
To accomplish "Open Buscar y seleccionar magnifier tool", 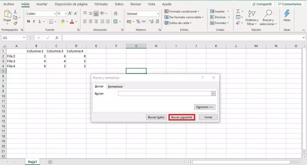I will pyautogui.click(x=268, y=14).
